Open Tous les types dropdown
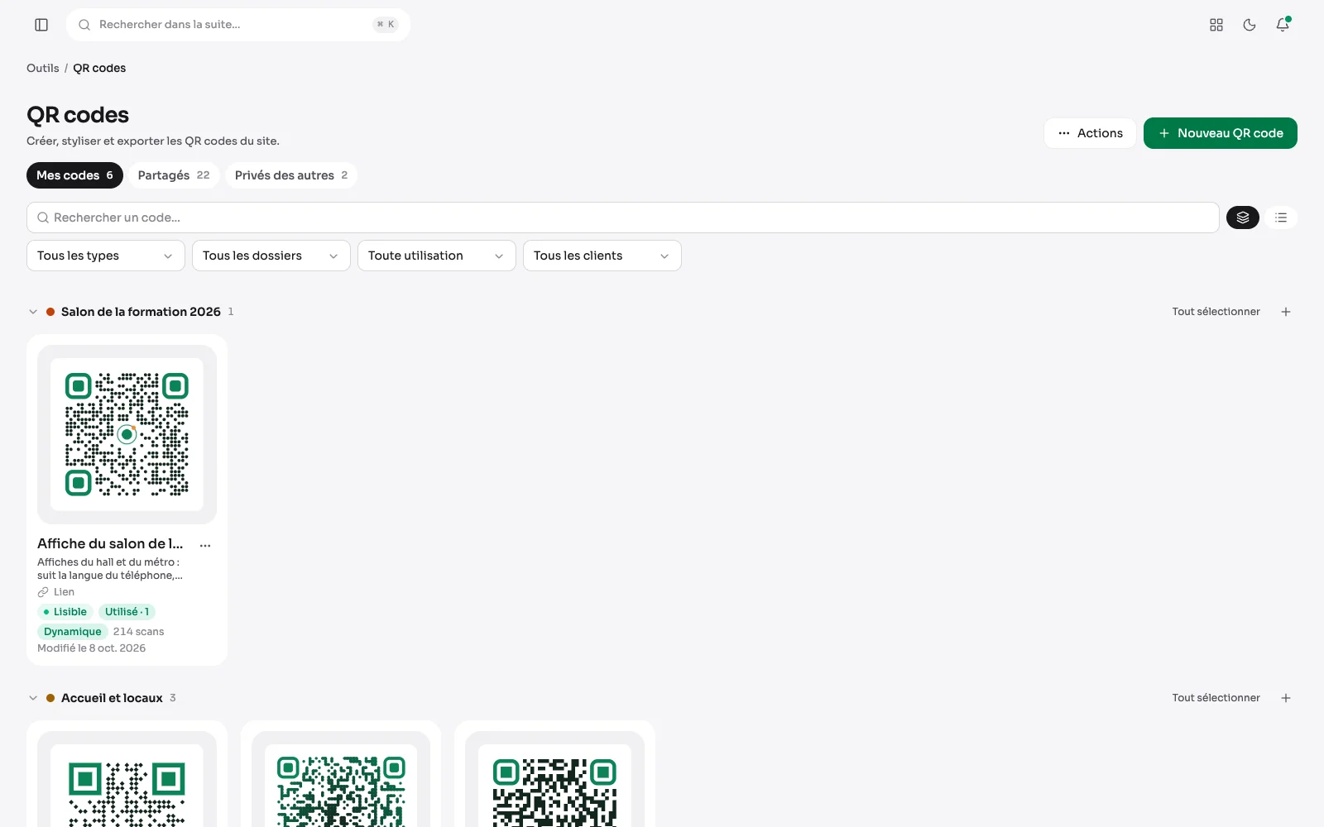Image resolution: width=1324 pixels, height=827 pixels. [x=106, y=256]
